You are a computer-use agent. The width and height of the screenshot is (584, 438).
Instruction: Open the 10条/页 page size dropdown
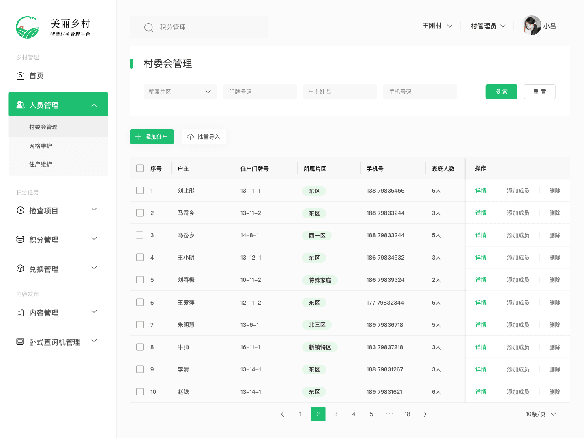[541, 414]
